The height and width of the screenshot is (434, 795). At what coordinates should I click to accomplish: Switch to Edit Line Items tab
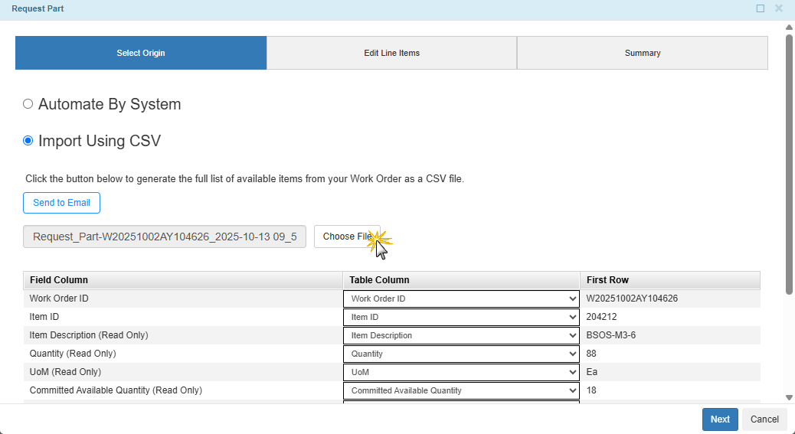click(x=391, y=53)
